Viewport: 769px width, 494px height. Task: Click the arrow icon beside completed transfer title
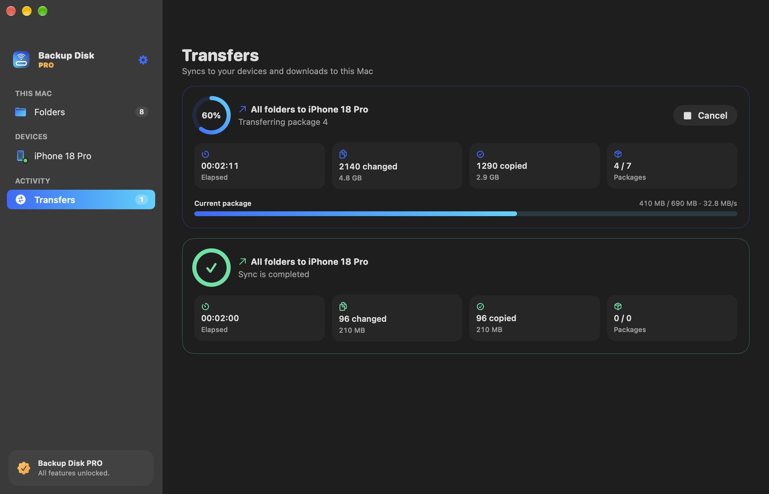[243, 262]
